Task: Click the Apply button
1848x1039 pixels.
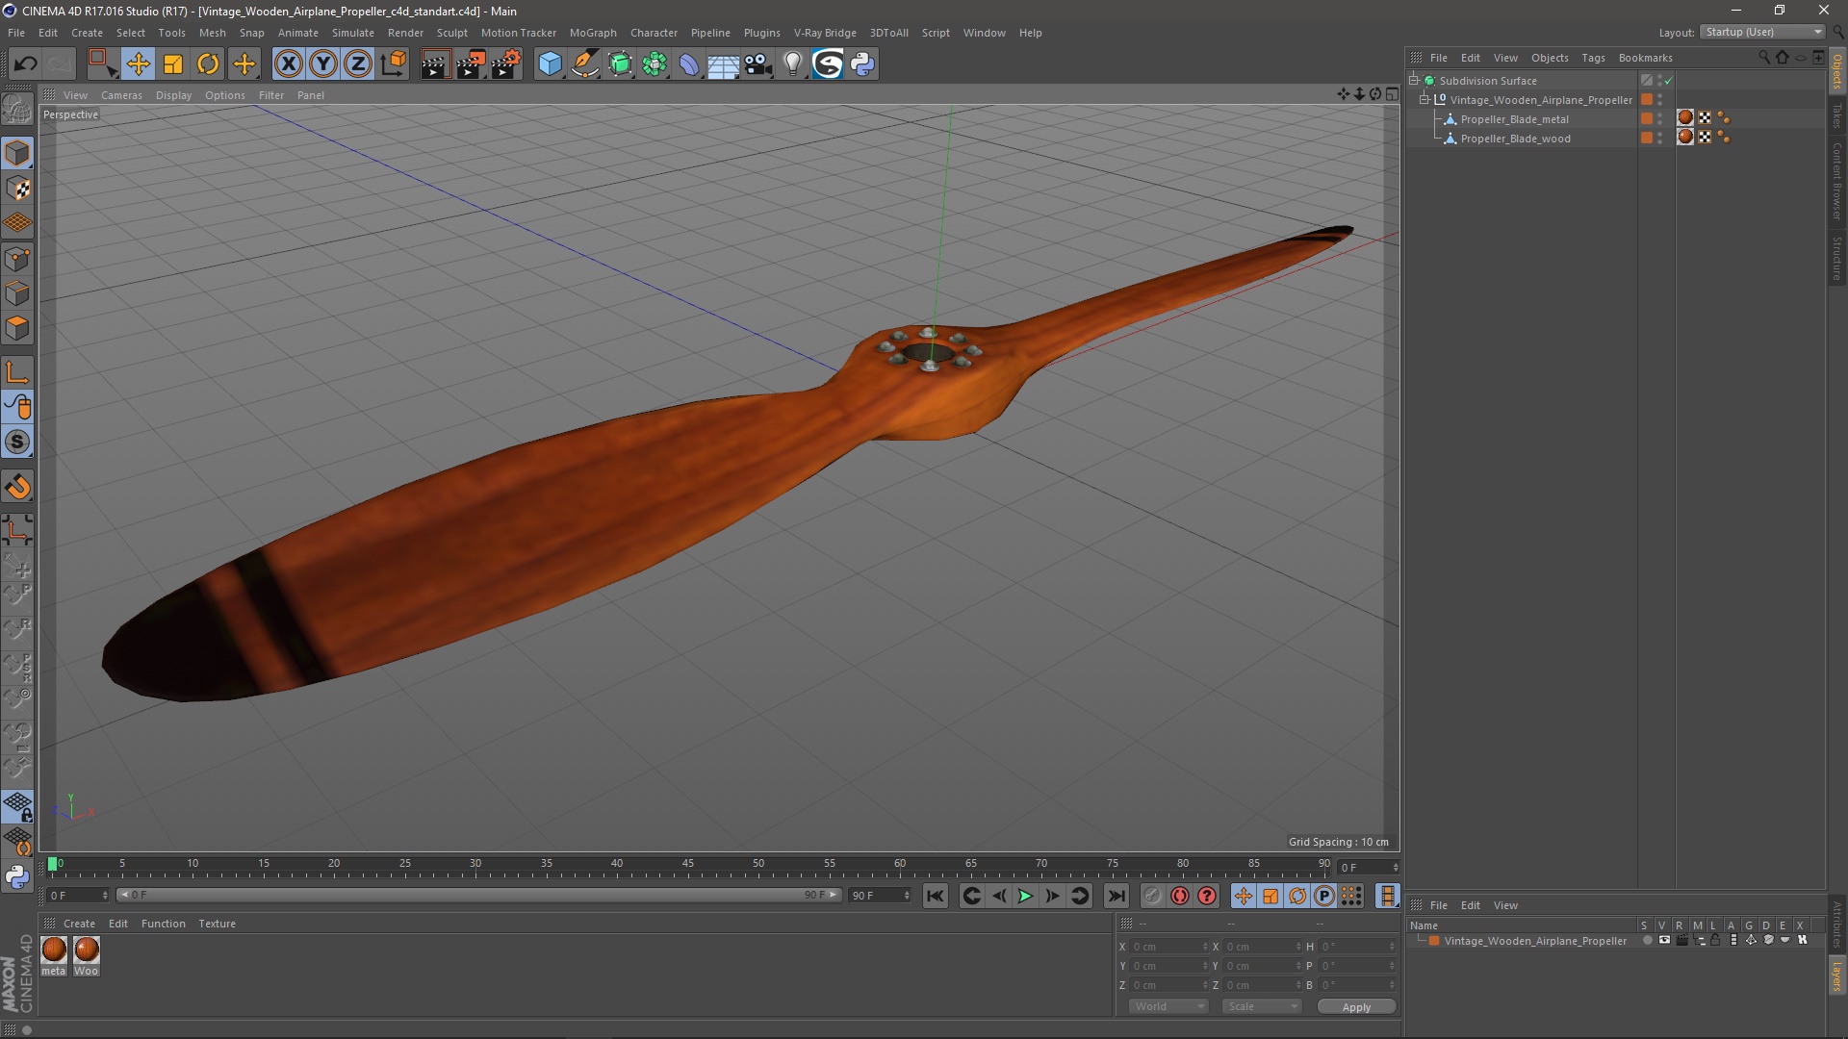Action: (1356, 1007)
